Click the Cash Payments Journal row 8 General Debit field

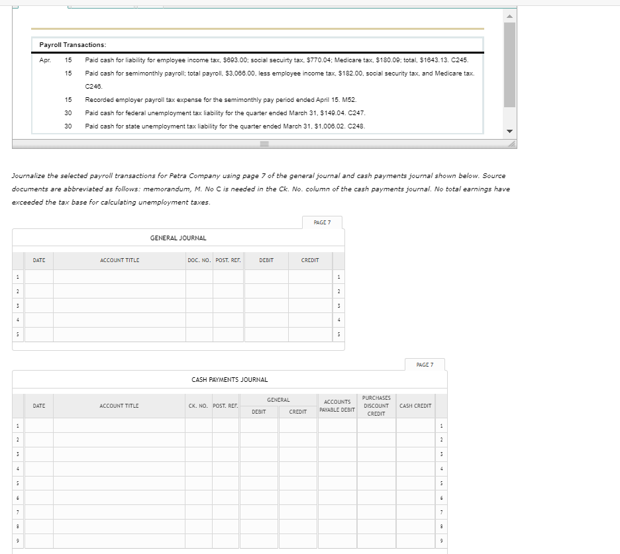tap(258, 526)
